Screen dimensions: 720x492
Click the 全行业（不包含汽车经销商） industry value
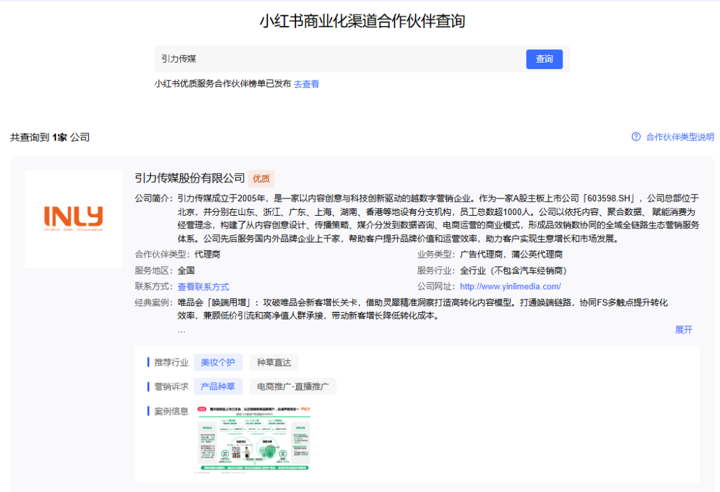coord(513,270)
